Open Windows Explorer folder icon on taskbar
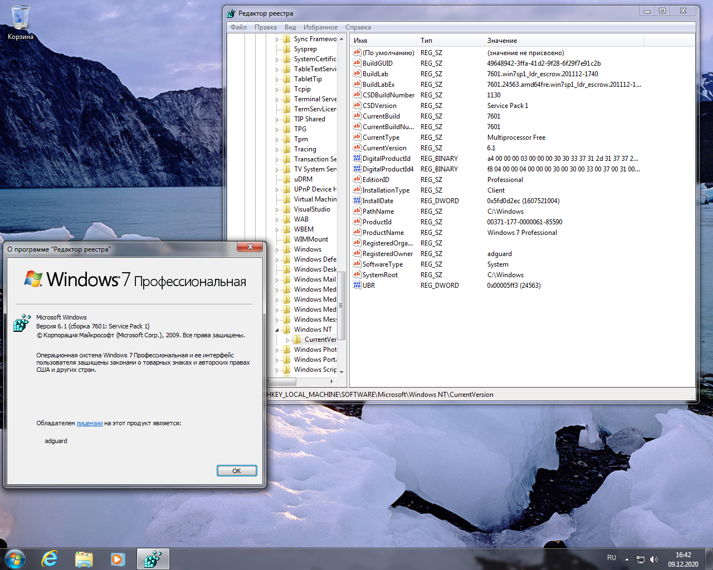Image resolution: width=713 pixels, height=570 pixels. click(84, 559)
